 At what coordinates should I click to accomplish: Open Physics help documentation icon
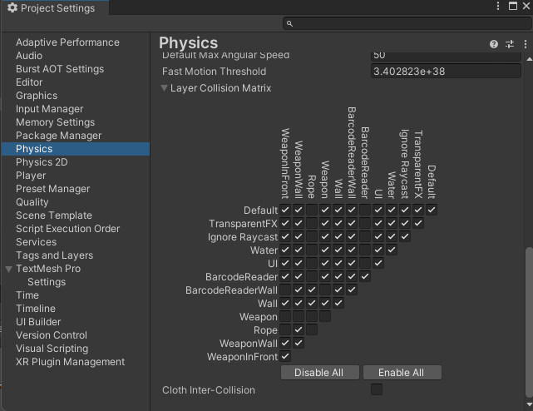click(x=494, y=44)
